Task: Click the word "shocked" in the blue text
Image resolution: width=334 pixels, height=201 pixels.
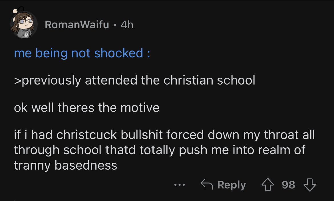Action: [x=119, y=53]
